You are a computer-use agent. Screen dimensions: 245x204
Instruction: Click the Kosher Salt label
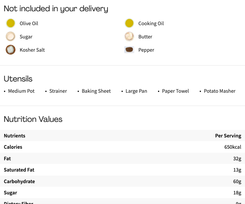[x=32, y=50]
